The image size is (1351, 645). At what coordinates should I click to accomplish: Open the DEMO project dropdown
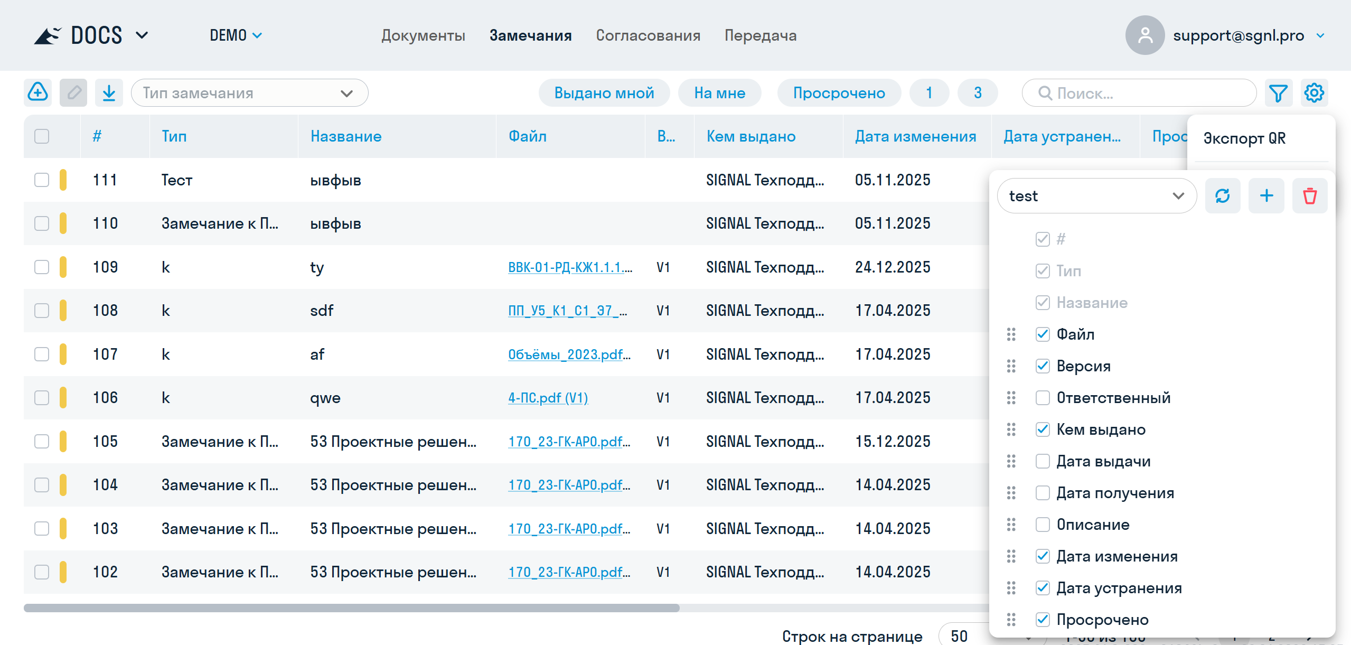click(236, 35)
